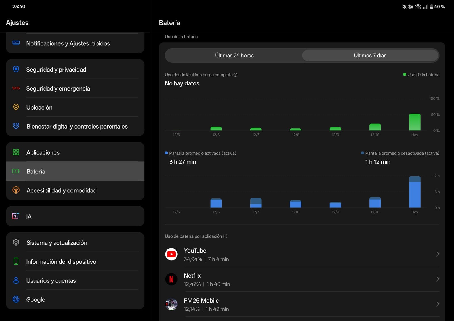The image size is (454, 321).
Task: Switch to Últimas 24 horas view
Action: [x=234, y=56]
